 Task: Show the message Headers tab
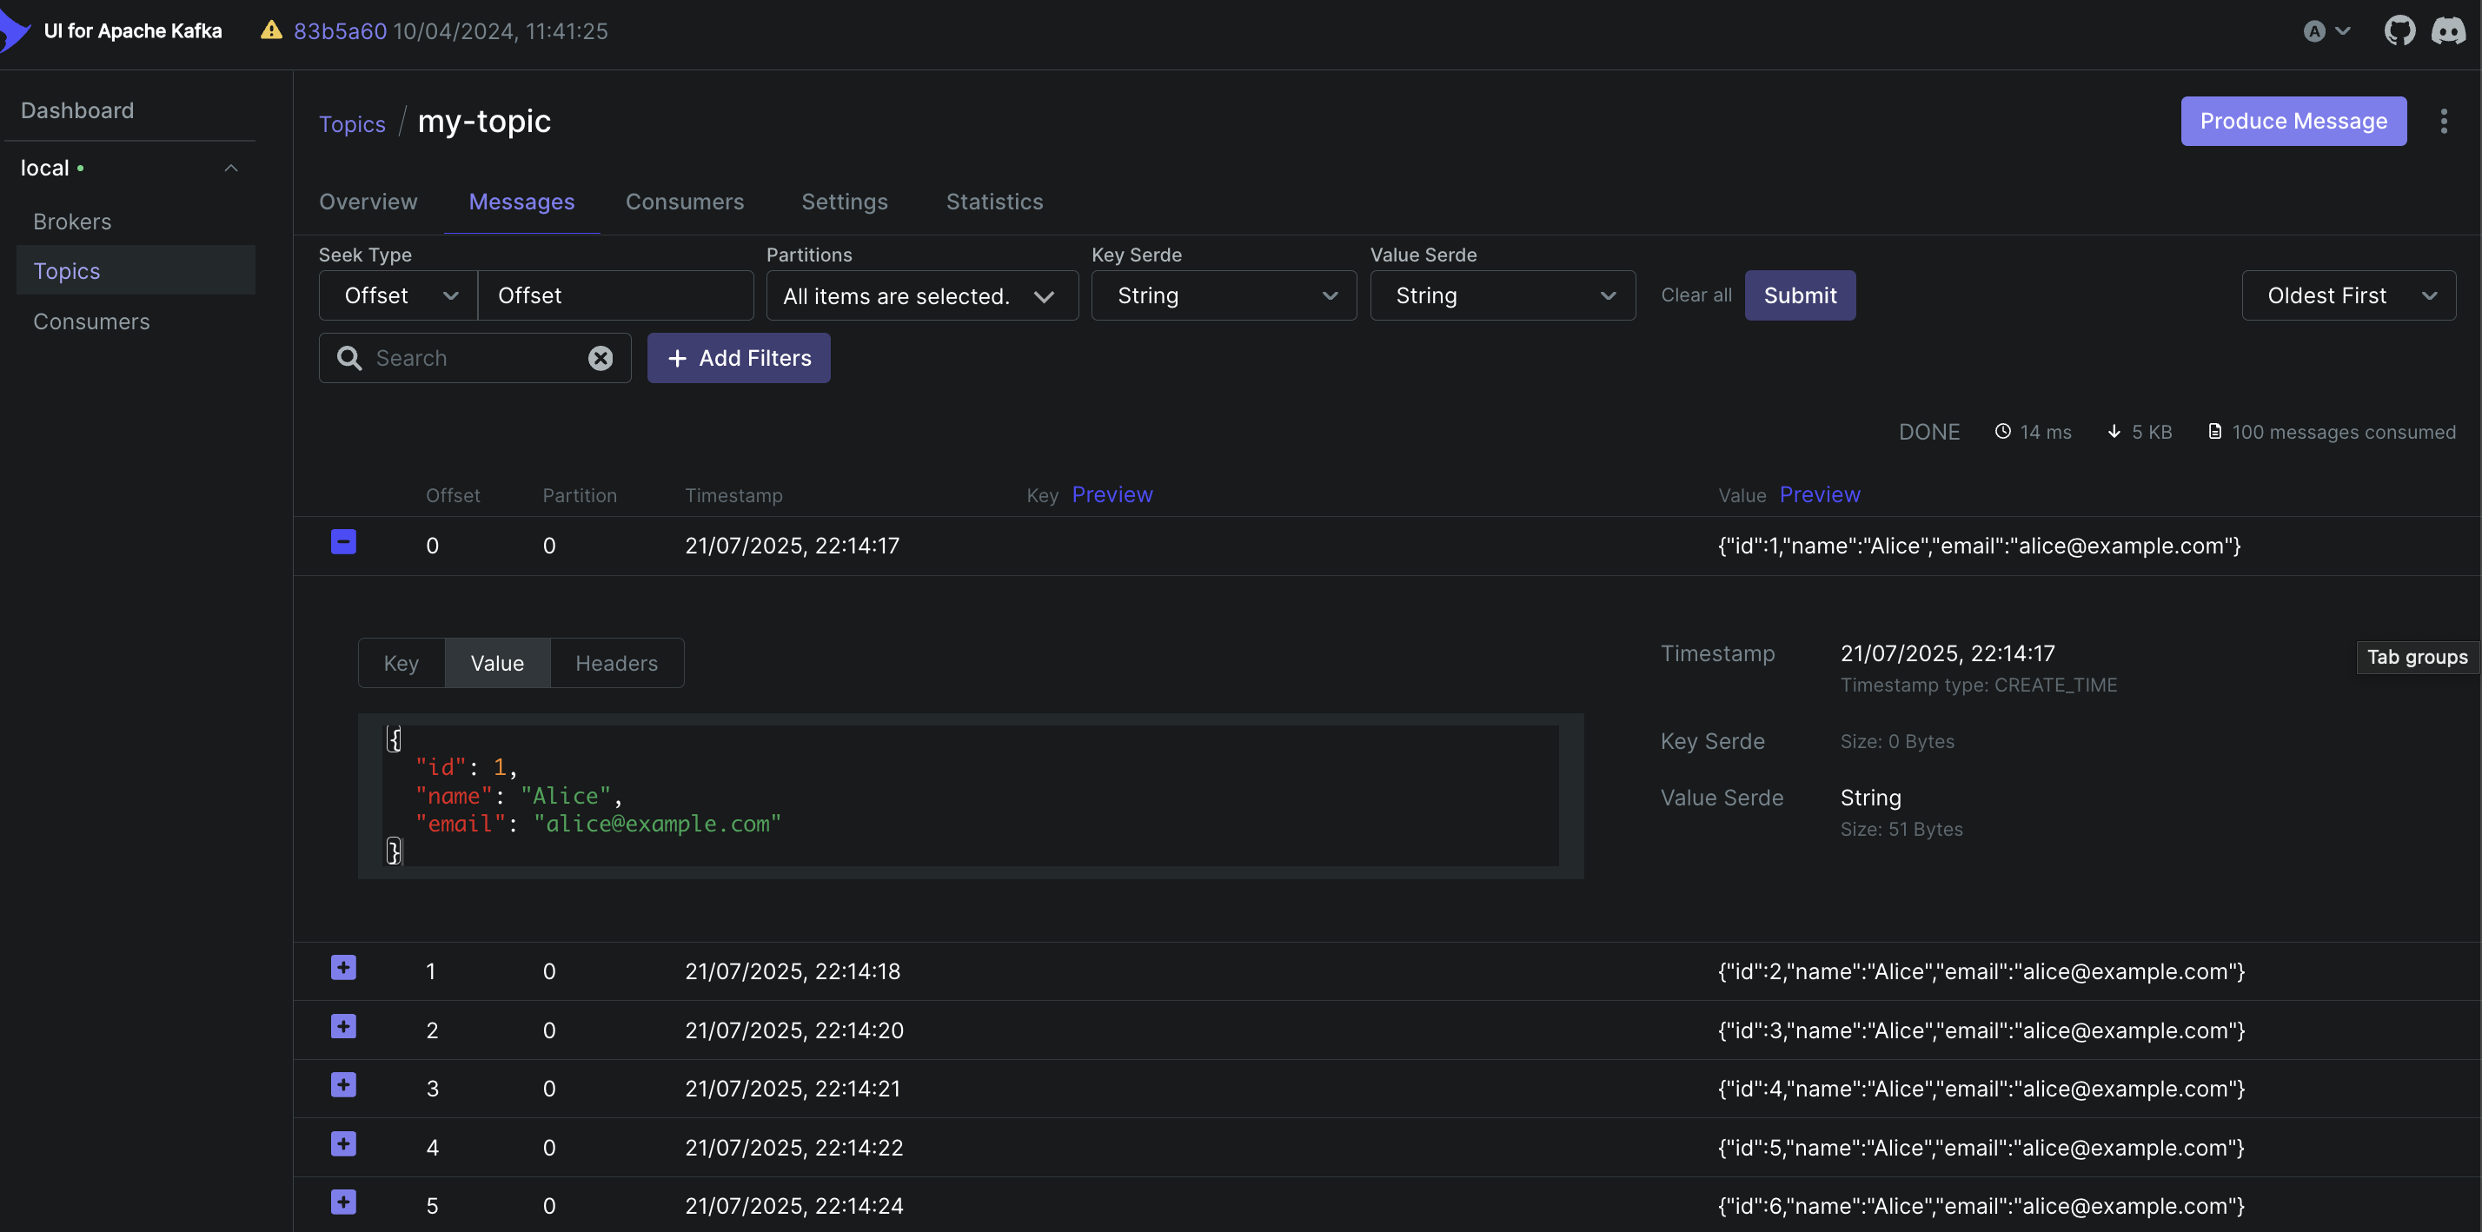click(617, 664)
